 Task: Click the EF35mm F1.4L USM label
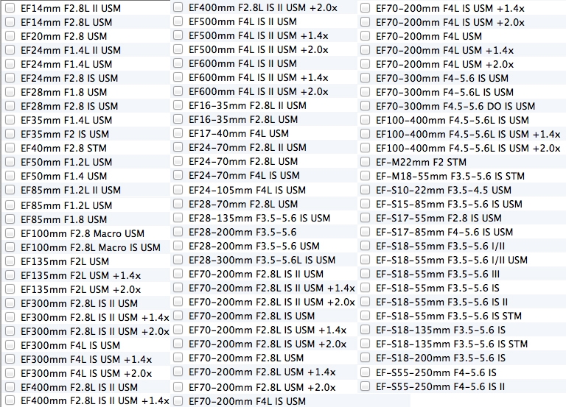click(66, 120)
